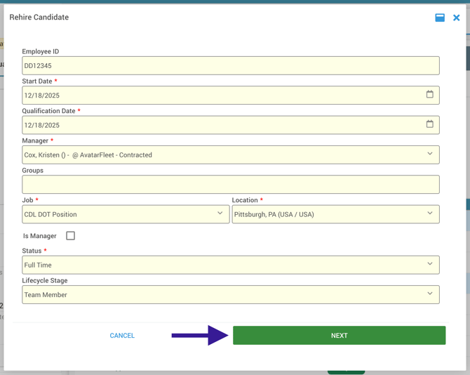Click the empty Groups field

(x=230, y=184)
